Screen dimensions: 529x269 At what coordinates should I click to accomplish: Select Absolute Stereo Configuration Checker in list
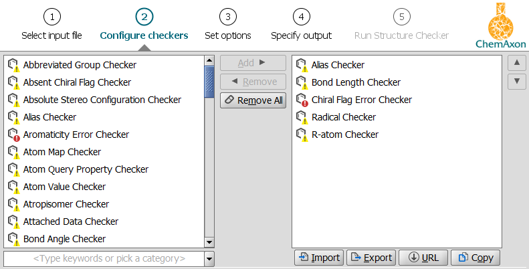(102, 100)
